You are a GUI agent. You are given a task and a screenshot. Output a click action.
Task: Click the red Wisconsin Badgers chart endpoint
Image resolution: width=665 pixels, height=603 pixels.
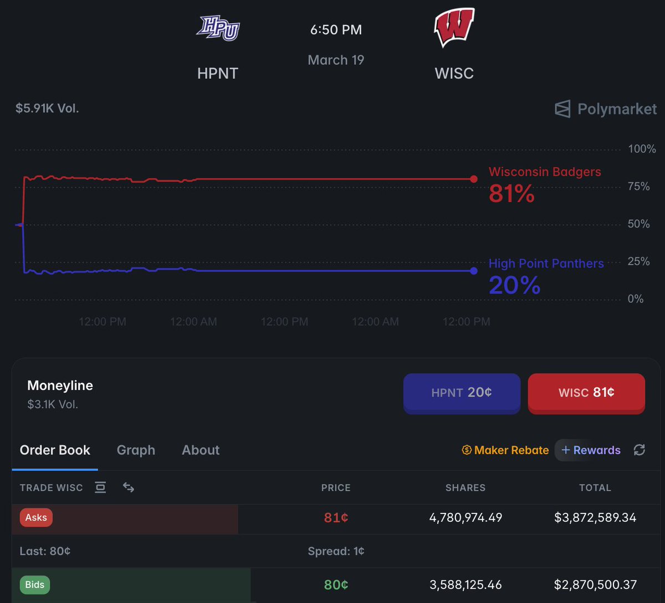(x=473, y=179)
